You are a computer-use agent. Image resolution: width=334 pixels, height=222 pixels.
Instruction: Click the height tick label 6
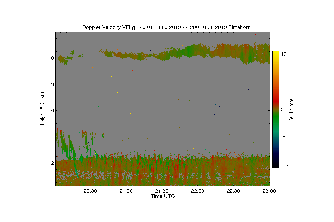point(52,110)
